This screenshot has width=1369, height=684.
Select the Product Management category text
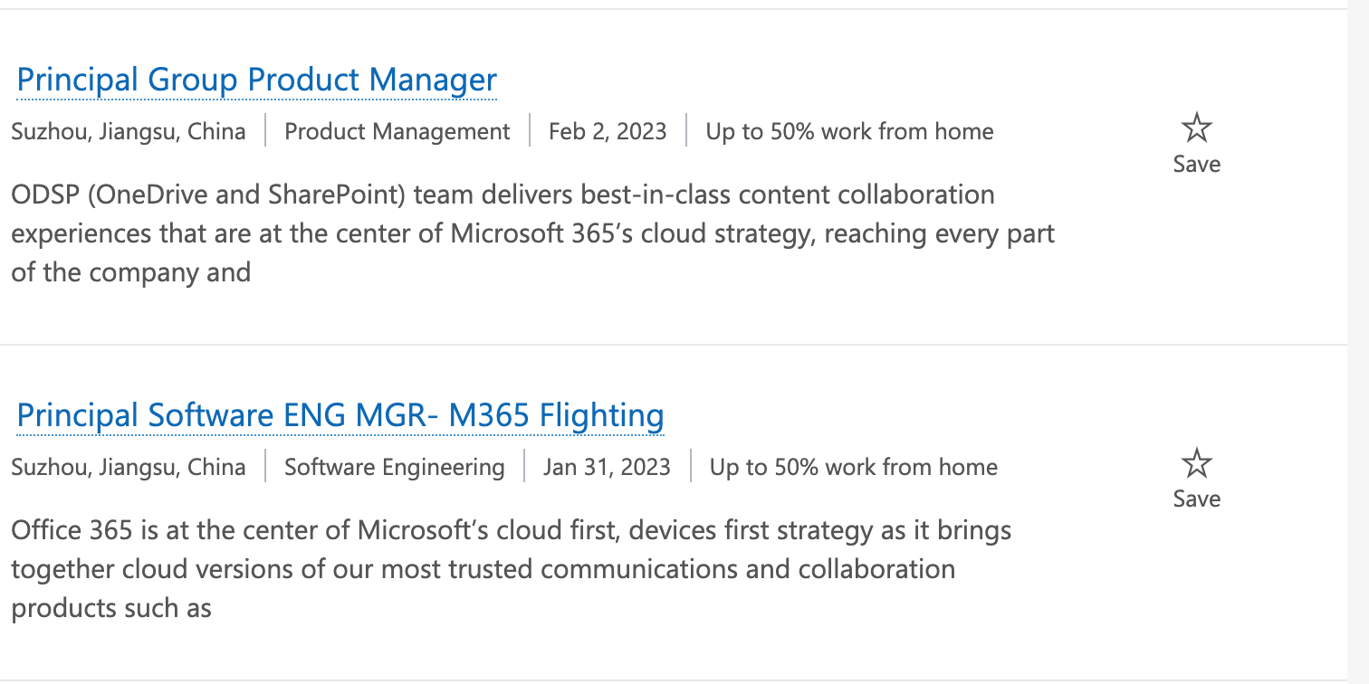397,132
